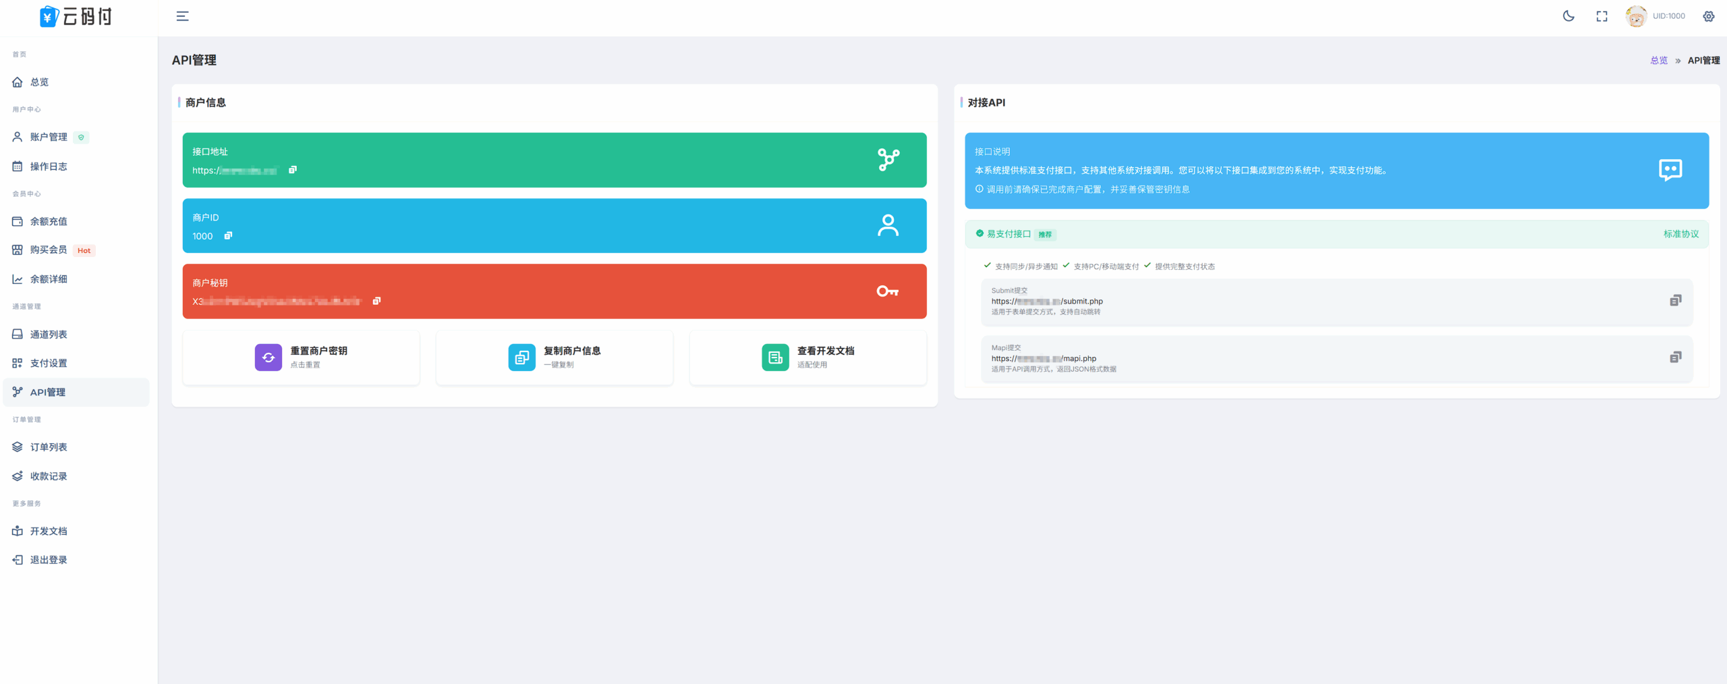Click the 易支付接口 header
The image size is (1727, 684).
tap(1336, 234)
